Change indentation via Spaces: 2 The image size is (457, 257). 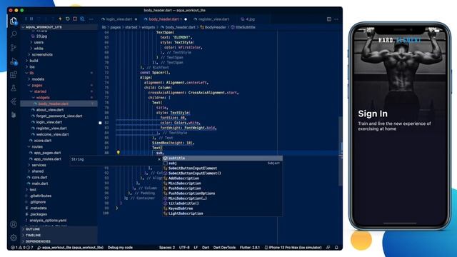(167, 248)
